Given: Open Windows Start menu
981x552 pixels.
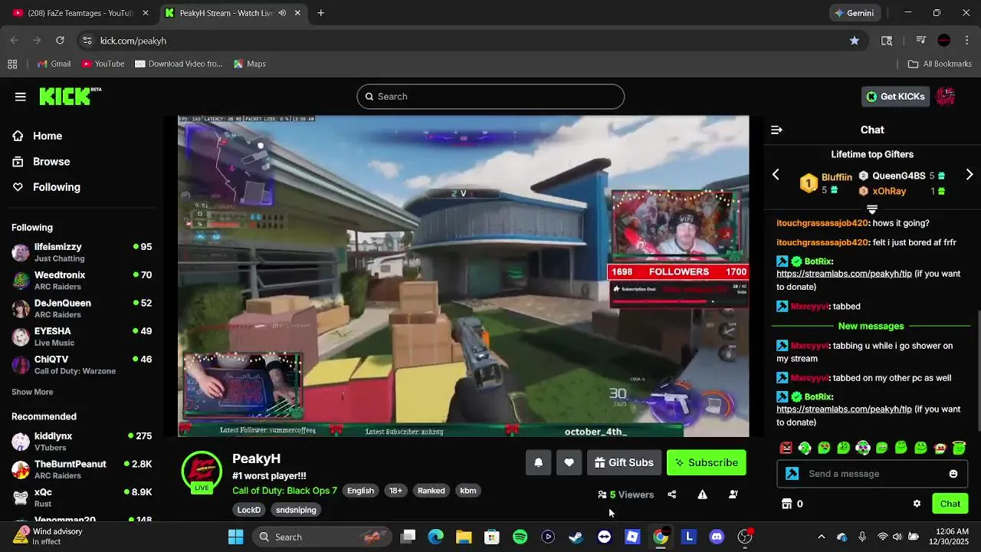Looking at the screenshot, I should [x=235, y=537].
